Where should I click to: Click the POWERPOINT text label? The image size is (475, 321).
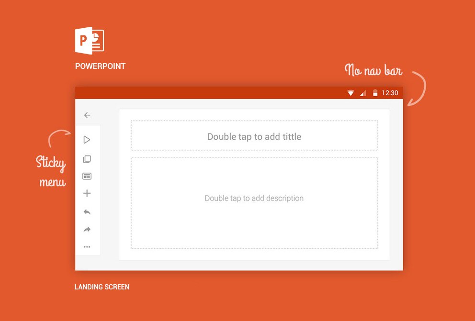[100, 66]
